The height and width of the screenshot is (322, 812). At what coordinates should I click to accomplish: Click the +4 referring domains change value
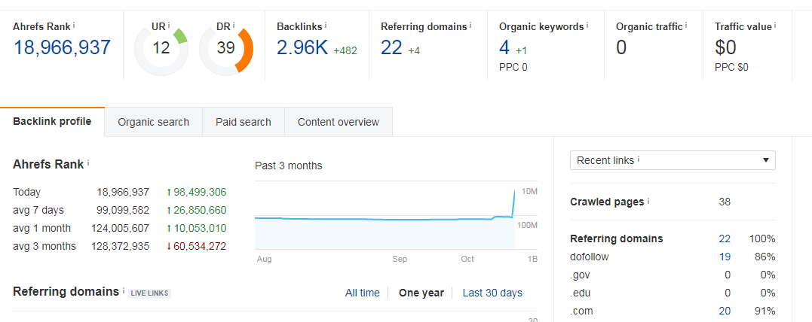tap(414, 50)
